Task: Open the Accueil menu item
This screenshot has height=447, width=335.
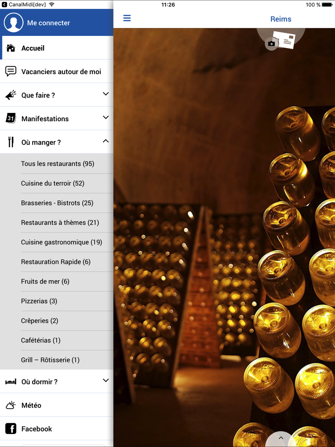Action: click(x=57, y=48)
